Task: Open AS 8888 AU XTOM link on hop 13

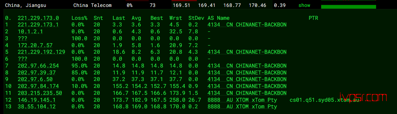Action: click(x=242, y=106)
